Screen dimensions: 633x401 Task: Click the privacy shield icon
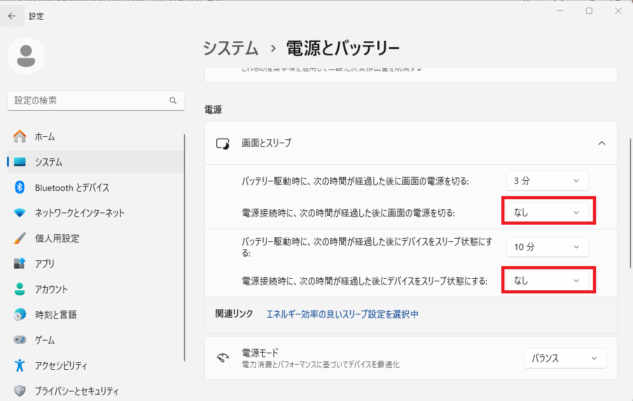(x=19, y=391)
